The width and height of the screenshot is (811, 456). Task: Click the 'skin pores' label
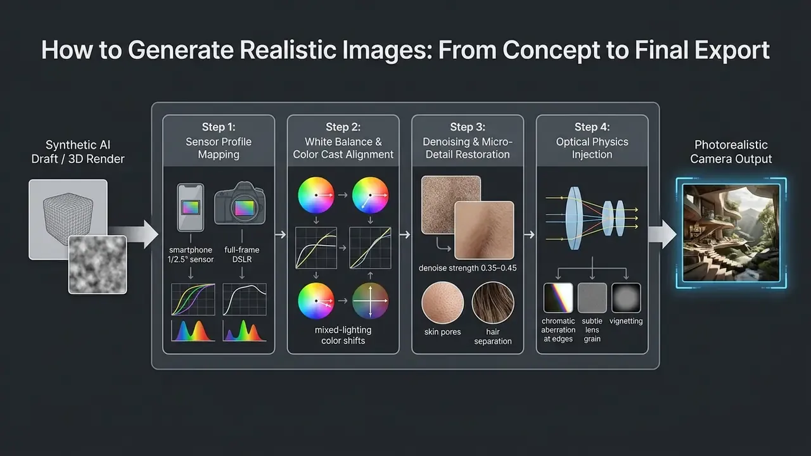(443, 332)
